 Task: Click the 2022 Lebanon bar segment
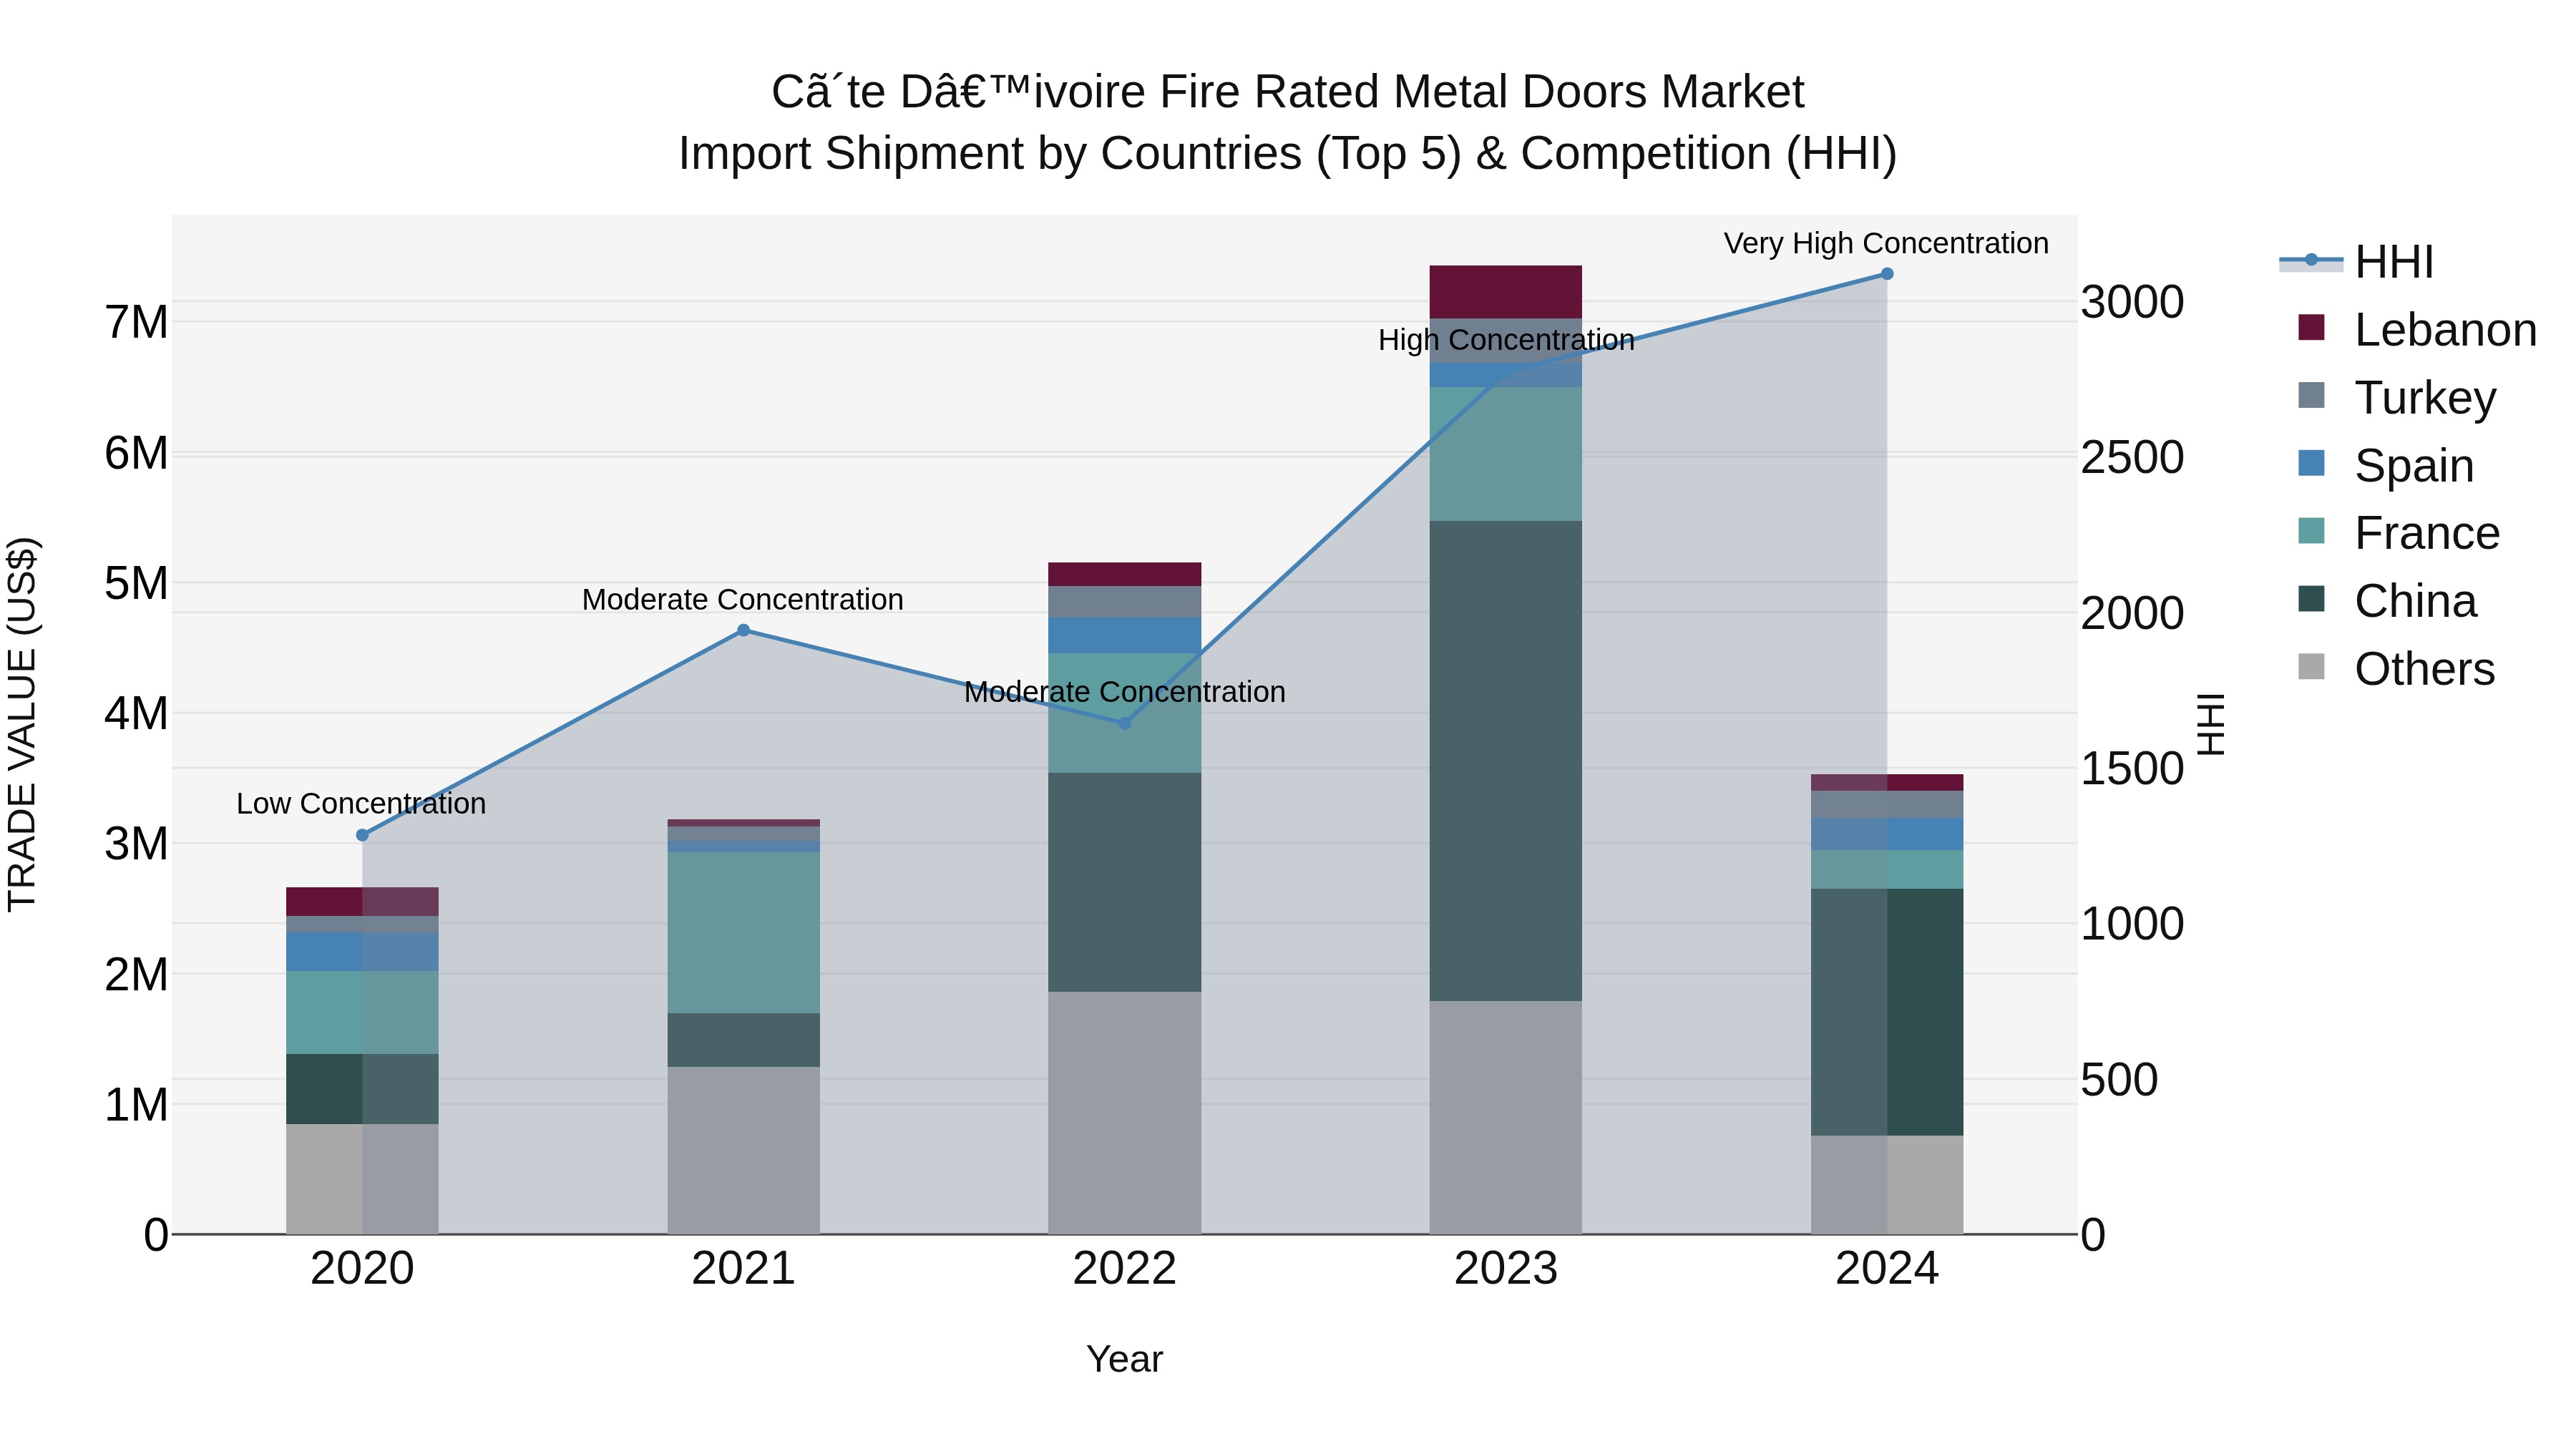pos(1125,574)
